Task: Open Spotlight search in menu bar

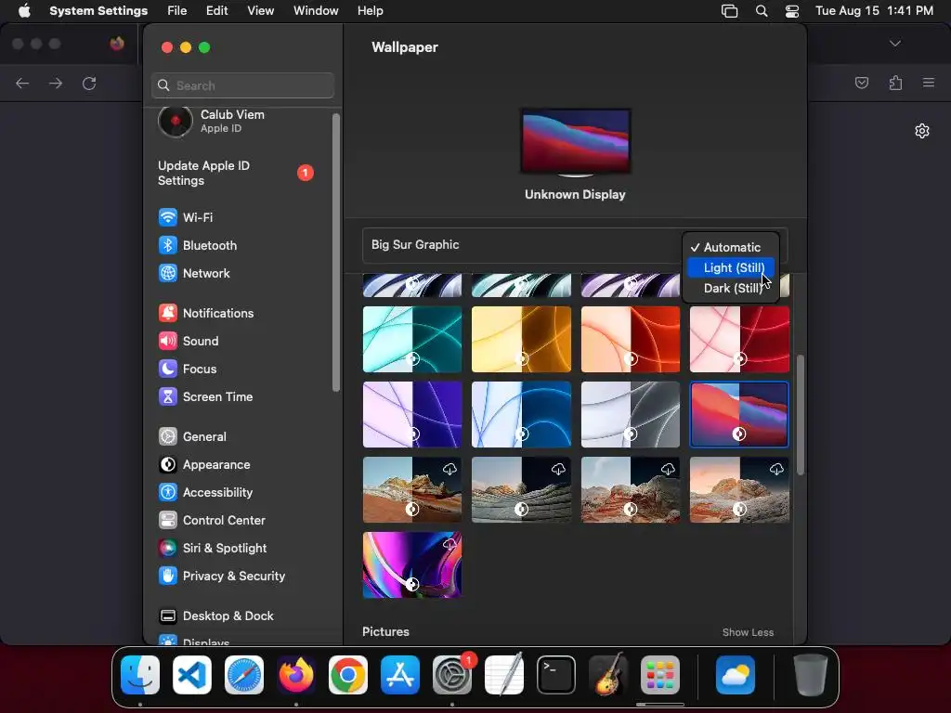Action: 762,11
